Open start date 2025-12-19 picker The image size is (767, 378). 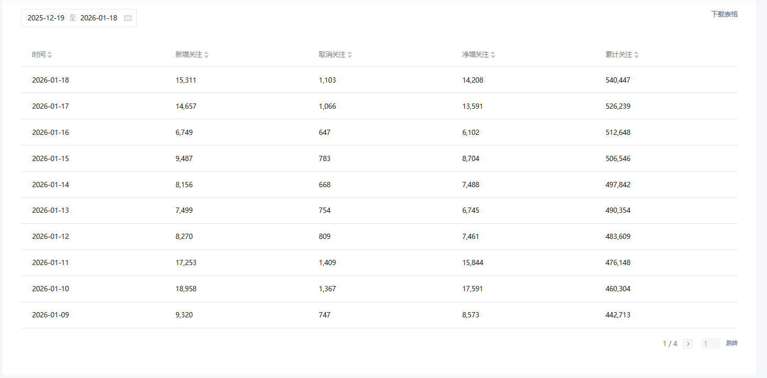pos(46,18)
